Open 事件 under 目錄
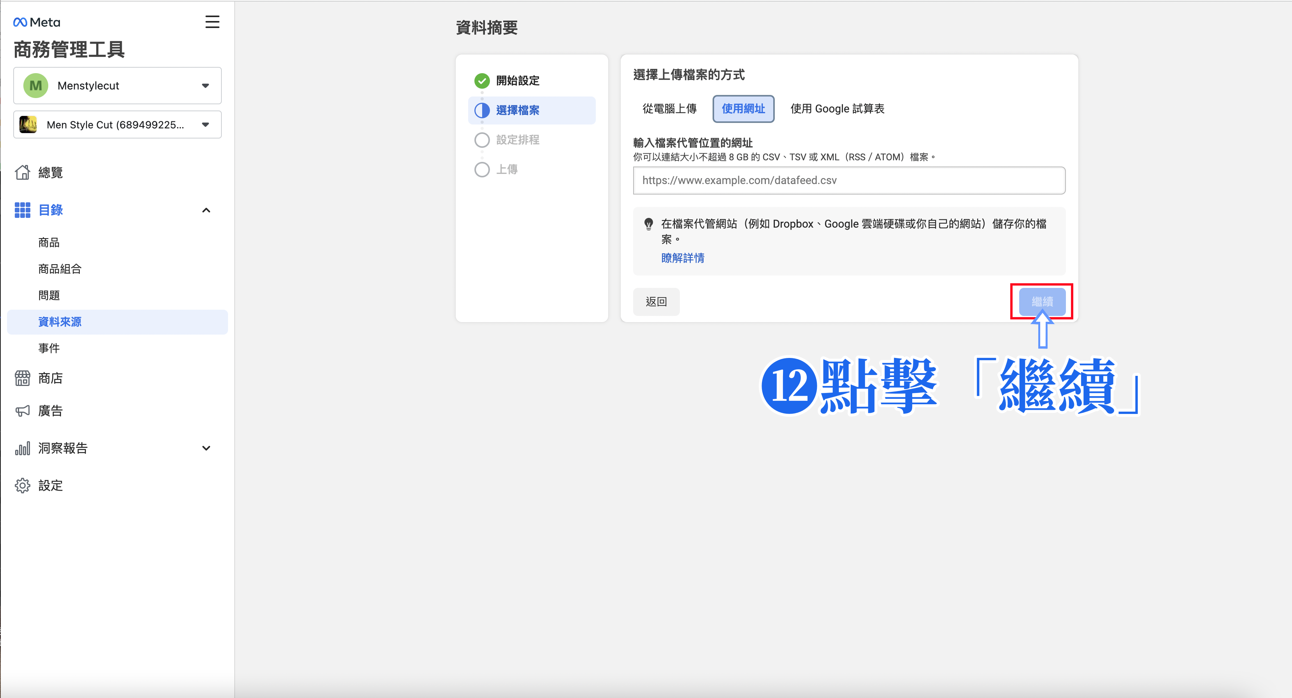Image resolution: width=1292 pixels, height=698 pixels. click(x=49, y=348)
